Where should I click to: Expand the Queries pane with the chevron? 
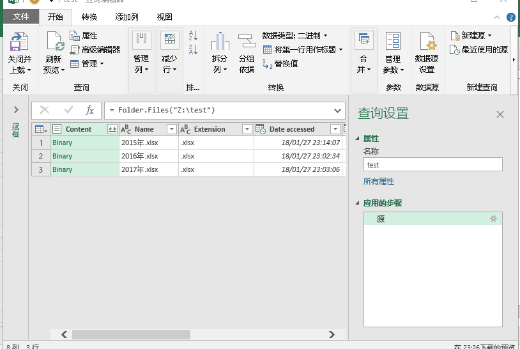point(16,109)
